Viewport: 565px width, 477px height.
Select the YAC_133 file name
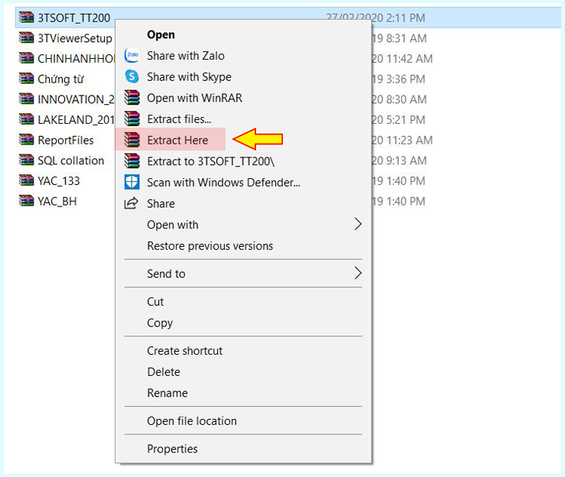pos(59,181)
